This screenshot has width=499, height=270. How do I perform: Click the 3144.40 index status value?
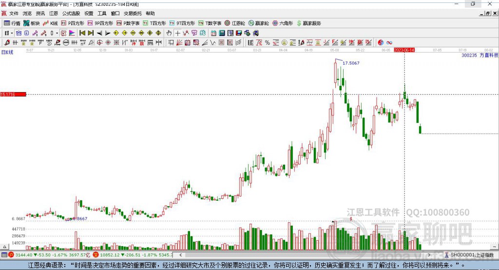coord(23,255)
